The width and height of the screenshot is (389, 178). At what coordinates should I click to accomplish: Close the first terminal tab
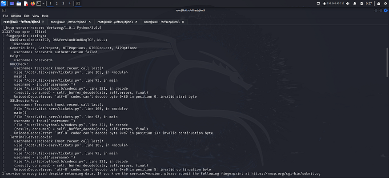[x=43, y=22]
